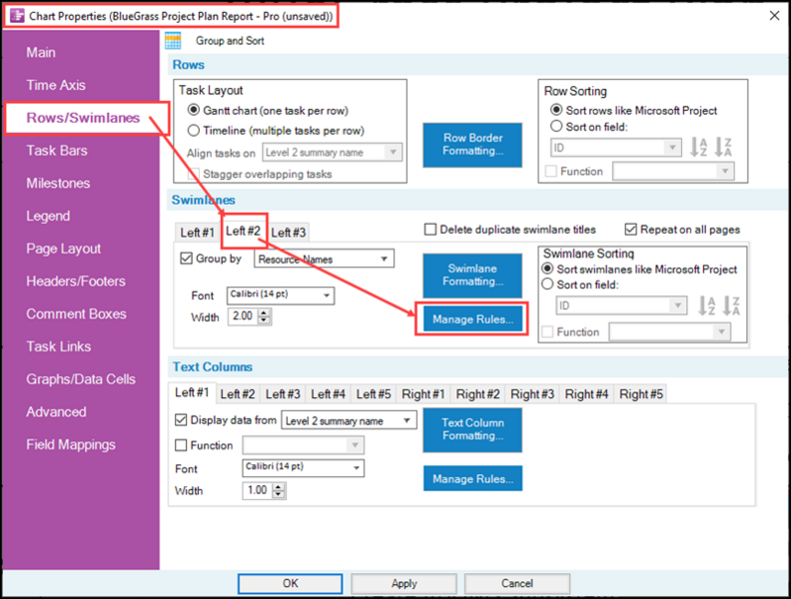Toggle Repeat on all pages checkbox
The height and width of the screenshot is (599, 791).
pyautogui.click(x=630, y=230)
